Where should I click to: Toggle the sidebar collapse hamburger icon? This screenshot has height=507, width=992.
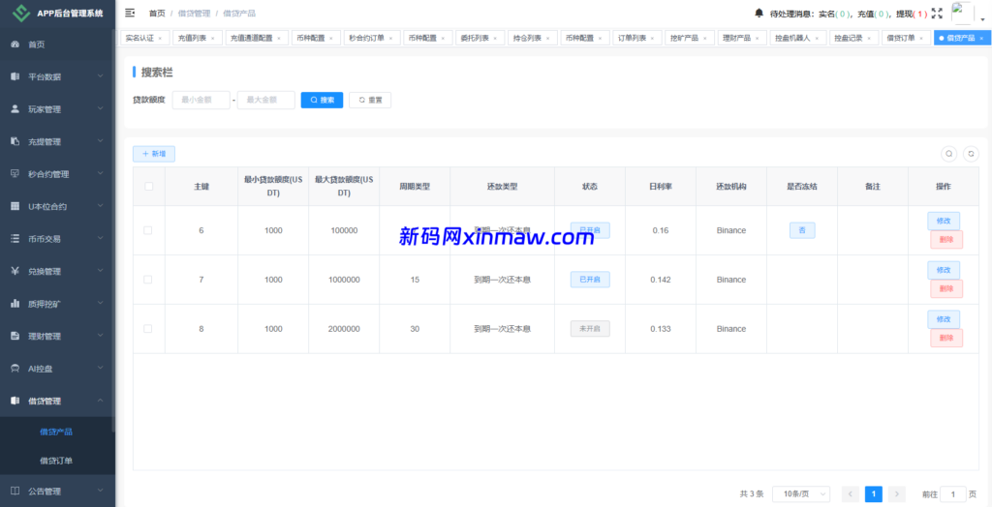click(130, 13)
